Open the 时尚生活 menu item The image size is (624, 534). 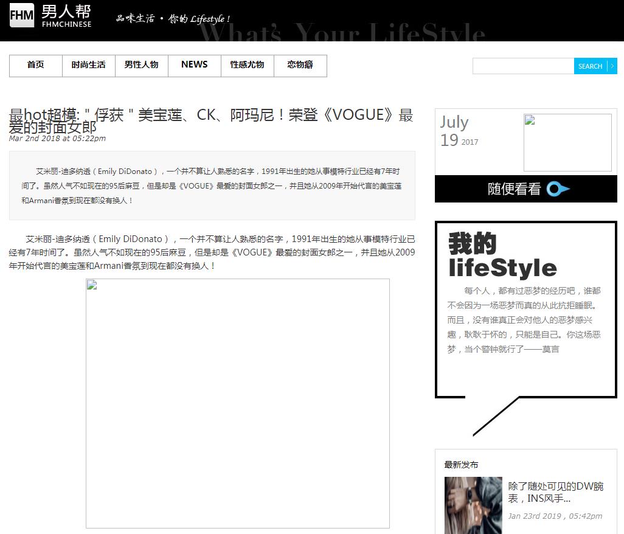point(89,66)
